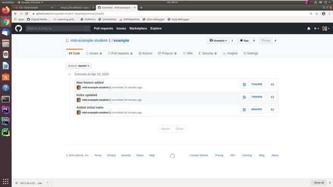Open the notifications bell
Screen dimensions: 333x187
click(x=309, y=29)
